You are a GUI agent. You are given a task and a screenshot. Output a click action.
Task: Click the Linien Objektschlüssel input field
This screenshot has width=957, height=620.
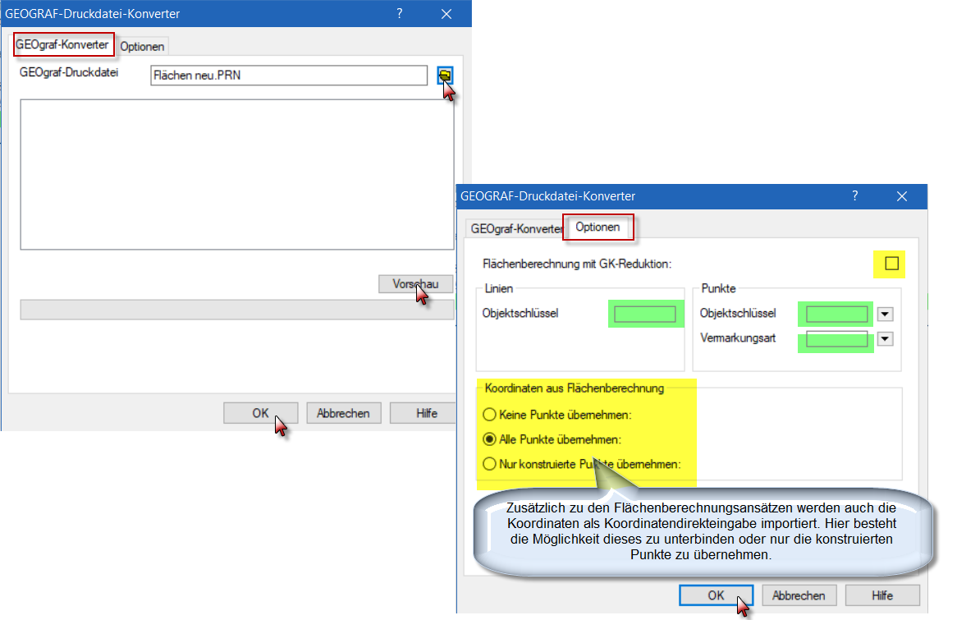[x=645, y=314]
